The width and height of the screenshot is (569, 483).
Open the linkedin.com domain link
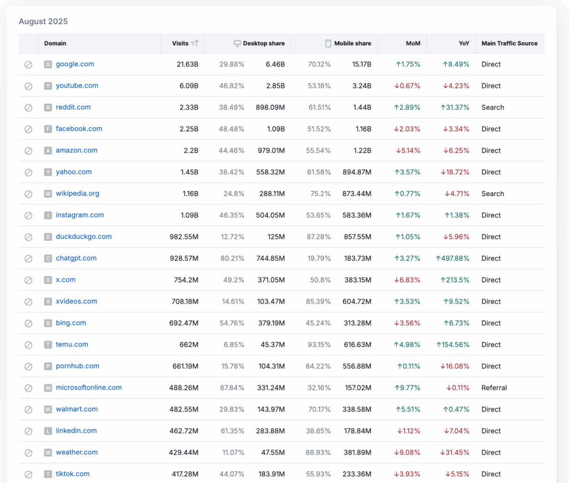[76, 431]
